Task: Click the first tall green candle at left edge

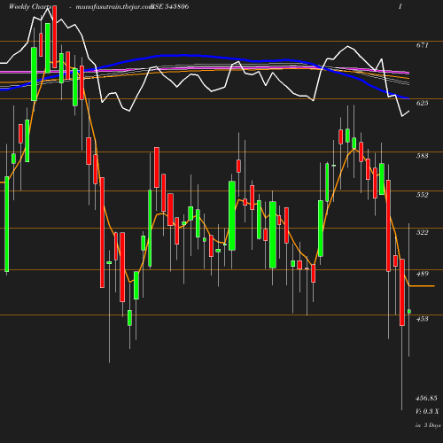Action: pos(7,224)
